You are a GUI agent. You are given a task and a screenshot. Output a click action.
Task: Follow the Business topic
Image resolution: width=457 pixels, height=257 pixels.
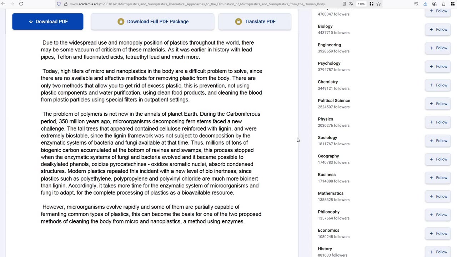[438, 178]
